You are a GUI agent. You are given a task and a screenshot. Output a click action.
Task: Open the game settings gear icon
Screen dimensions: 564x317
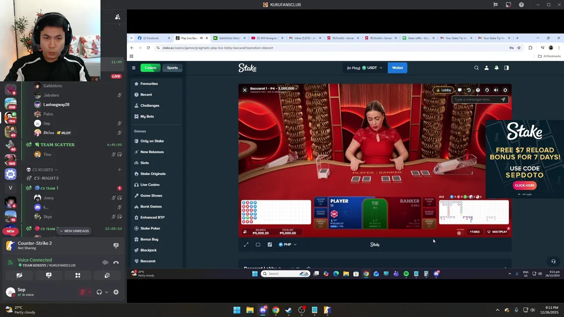tap(505, 90)
